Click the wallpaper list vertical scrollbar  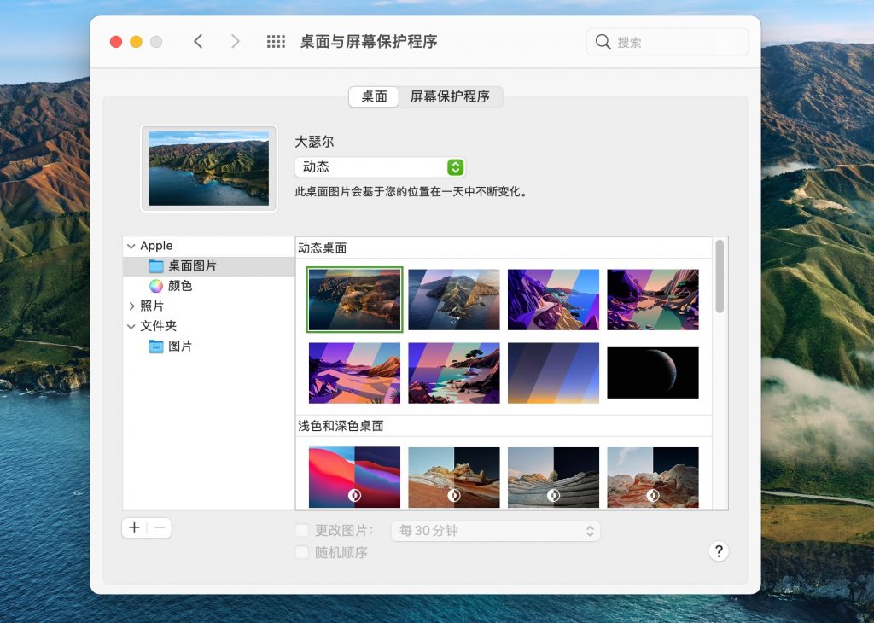(x=720, y=277)
